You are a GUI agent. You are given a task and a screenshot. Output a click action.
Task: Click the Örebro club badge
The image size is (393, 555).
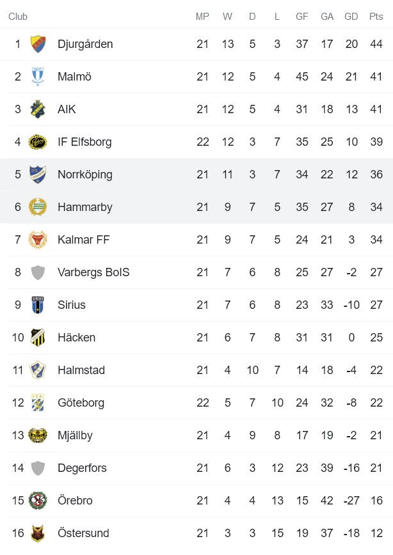38,501
